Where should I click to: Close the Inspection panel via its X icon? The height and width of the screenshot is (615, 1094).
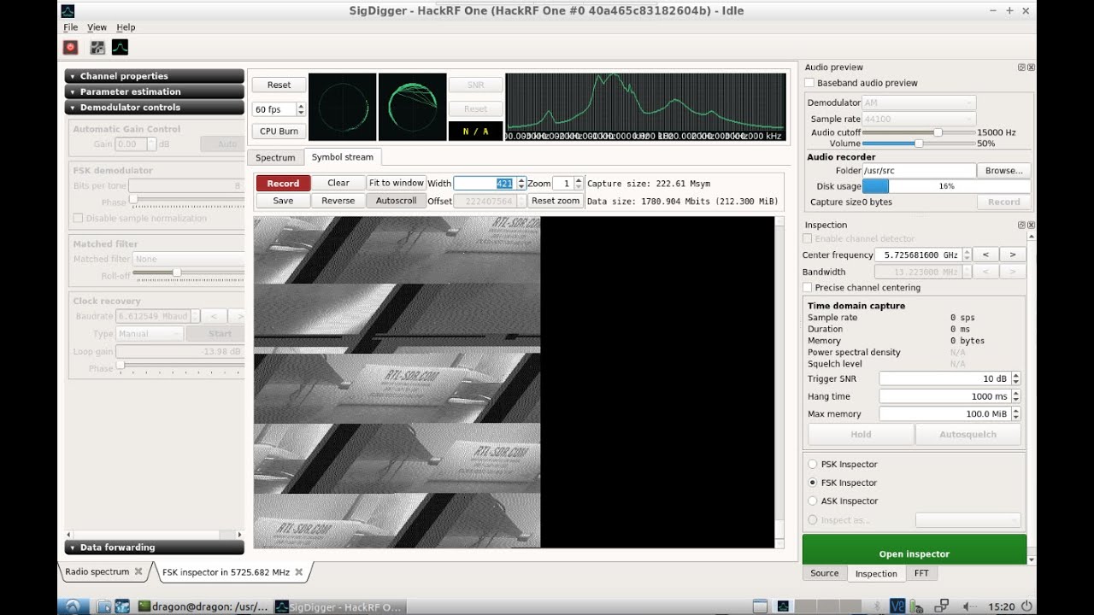click(1031, 225)
